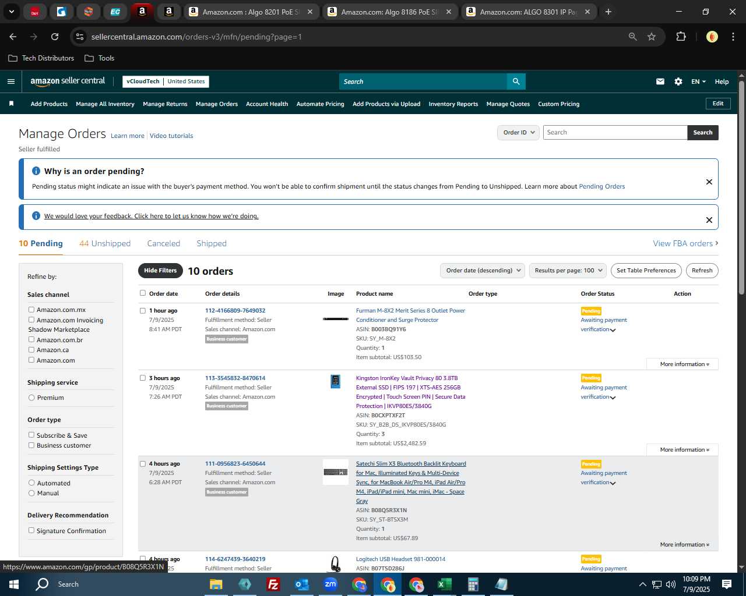Image resolution: width=746 pixels, height=596 pixels.
Task: Open the mail messages icon
Action: coord(660,81)
